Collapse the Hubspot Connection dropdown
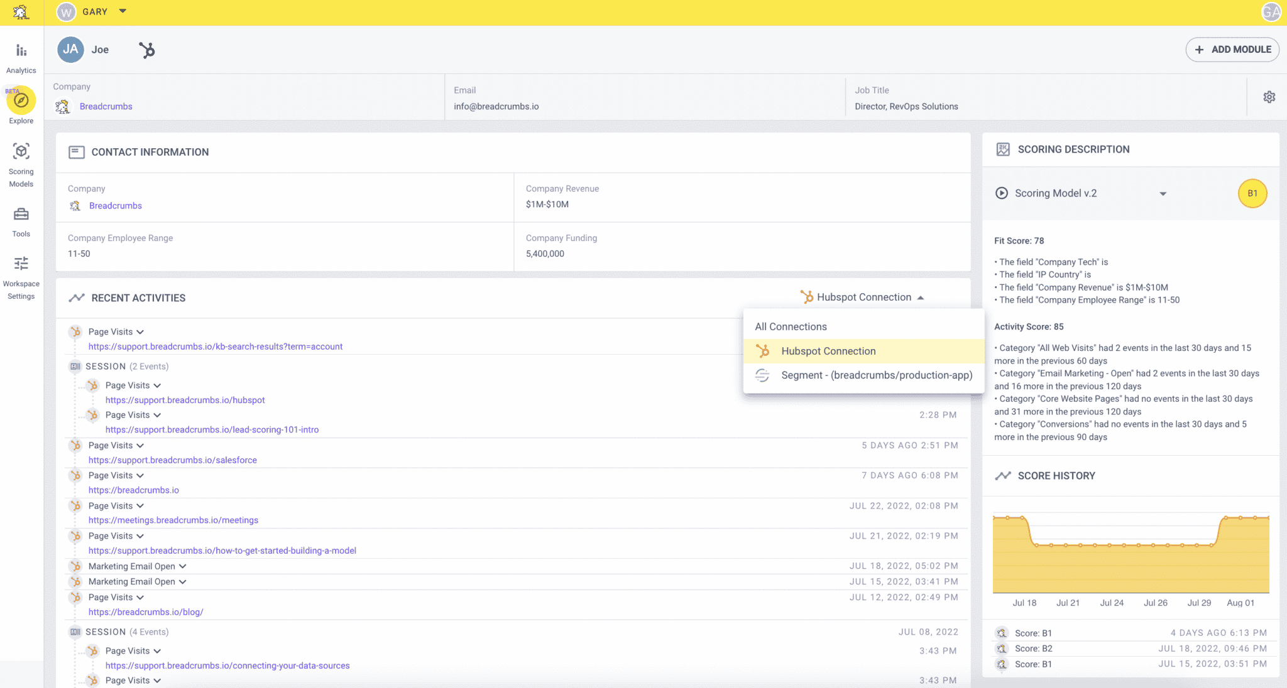 921,298
